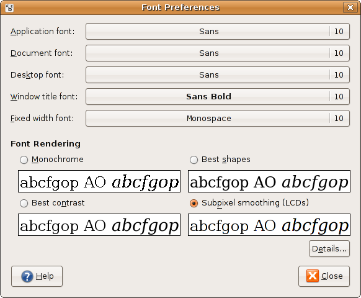Close the Font Preferences window via titlebar X

tap(350, 7)
